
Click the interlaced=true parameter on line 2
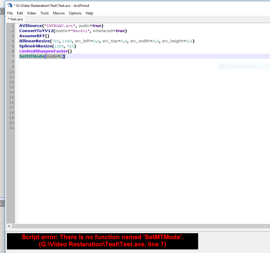[109, 31]
